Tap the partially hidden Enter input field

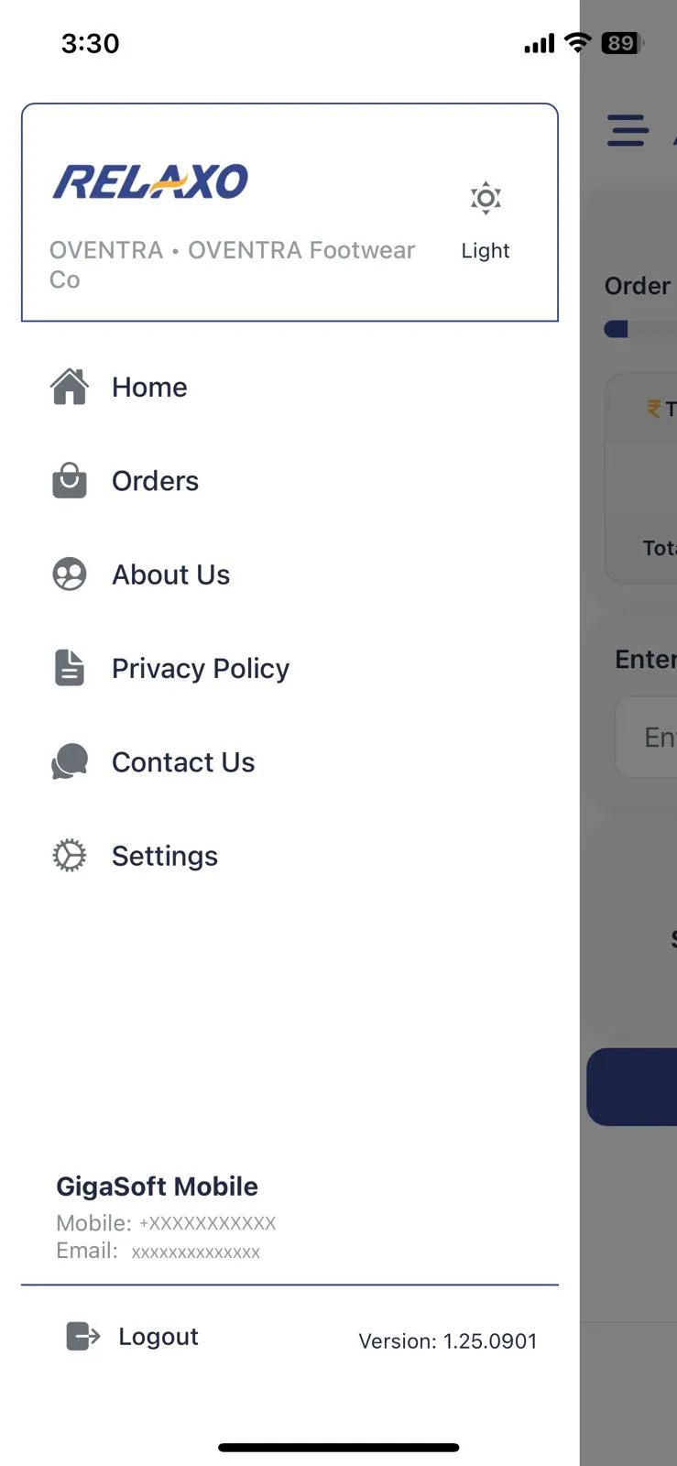[x=649, y=737]
